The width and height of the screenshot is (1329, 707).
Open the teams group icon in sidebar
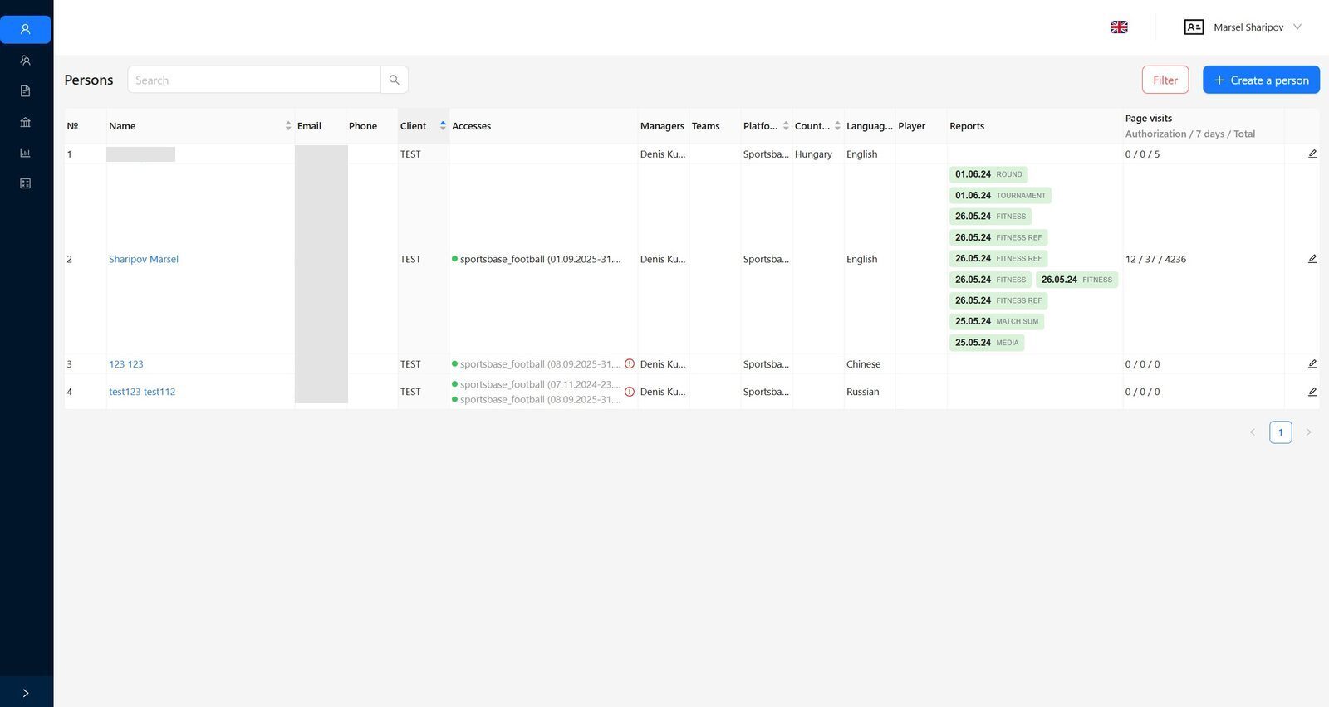click(x=26, y=61)
